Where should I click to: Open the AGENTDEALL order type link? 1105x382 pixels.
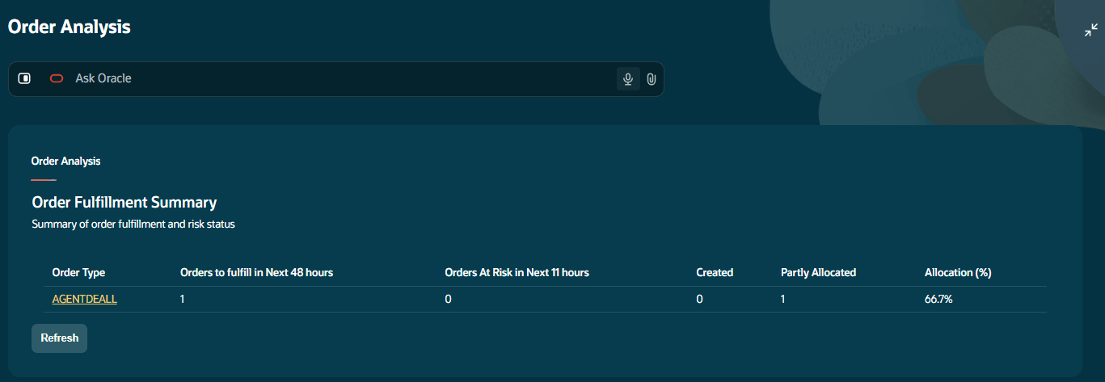click(85, 299)
